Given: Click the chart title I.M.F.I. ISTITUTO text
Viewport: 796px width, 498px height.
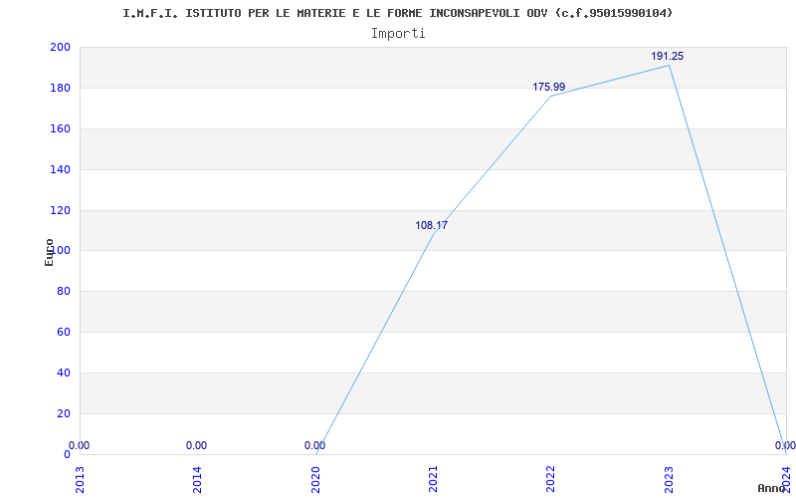Looking at the screenshot, I should pyautogui.click(x=397, y=13).
